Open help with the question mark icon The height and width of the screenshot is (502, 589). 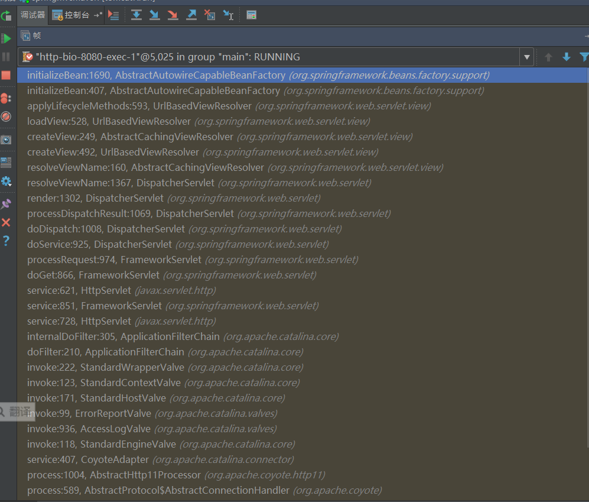[x=6, y=241]
